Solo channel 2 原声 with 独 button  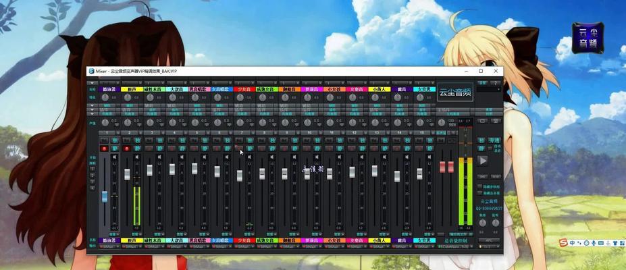(x=137, y=140)
